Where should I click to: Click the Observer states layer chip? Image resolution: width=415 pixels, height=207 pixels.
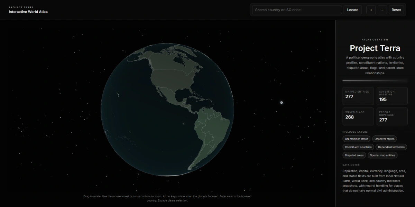pos(384,139)
